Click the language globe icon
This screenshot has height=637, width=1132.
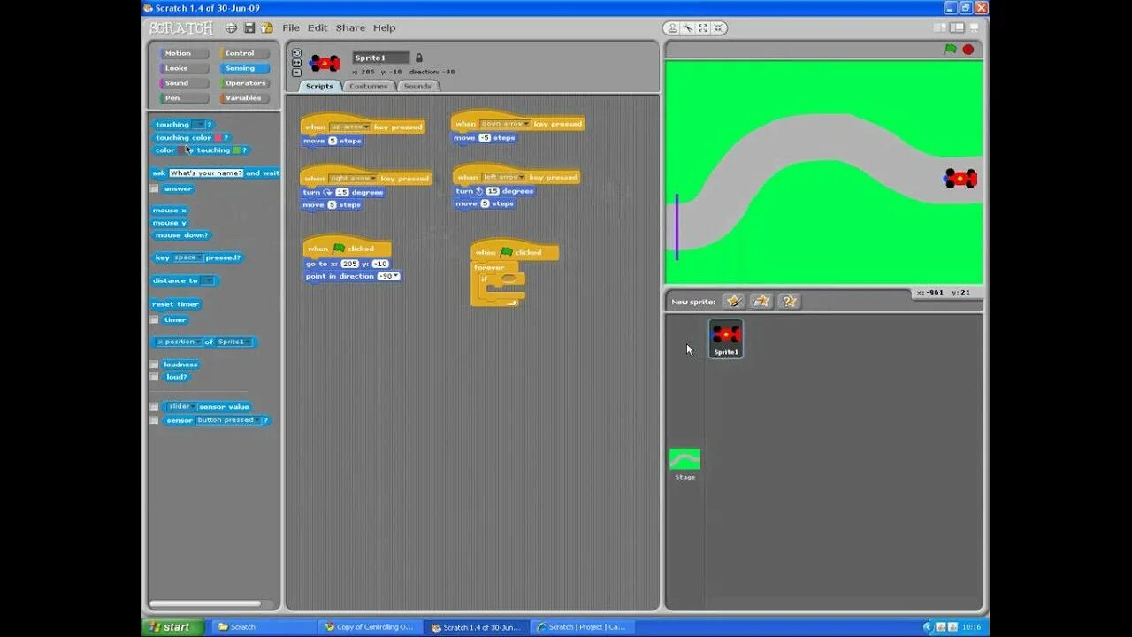231,28
